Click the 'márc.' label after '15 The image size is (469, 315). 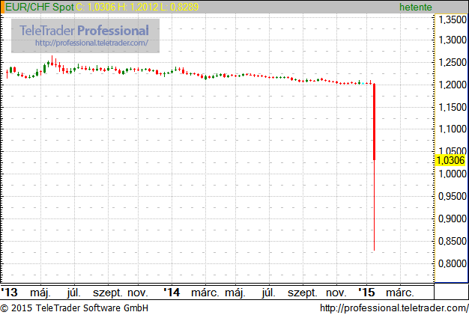(400, 293)
